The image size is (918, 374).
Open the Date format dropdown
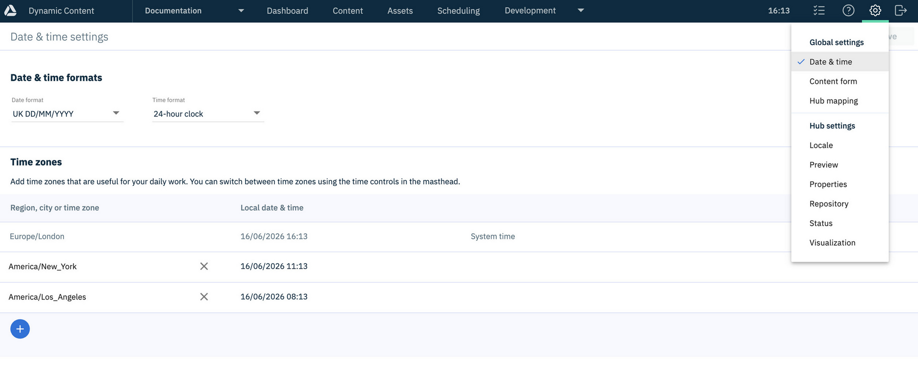67,114
